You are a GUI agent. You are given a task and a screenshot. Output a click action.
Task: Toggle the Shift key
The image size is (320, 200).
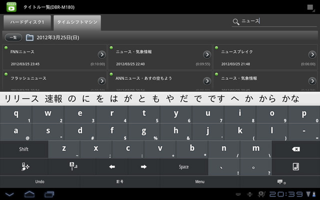click(x=24, y=149)
